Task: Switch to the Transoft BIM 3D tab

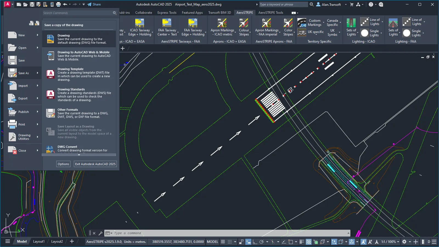Action: pos(219,13)
